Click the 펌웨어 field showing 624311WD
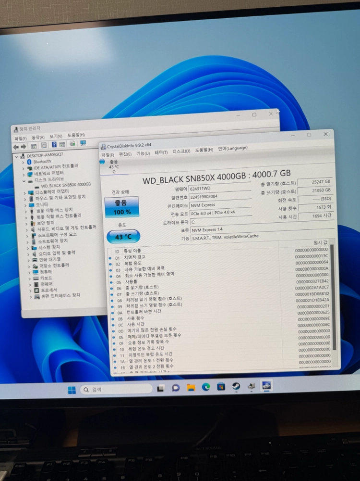The height and width of the screenshot is (481, 360). [220, 188]
